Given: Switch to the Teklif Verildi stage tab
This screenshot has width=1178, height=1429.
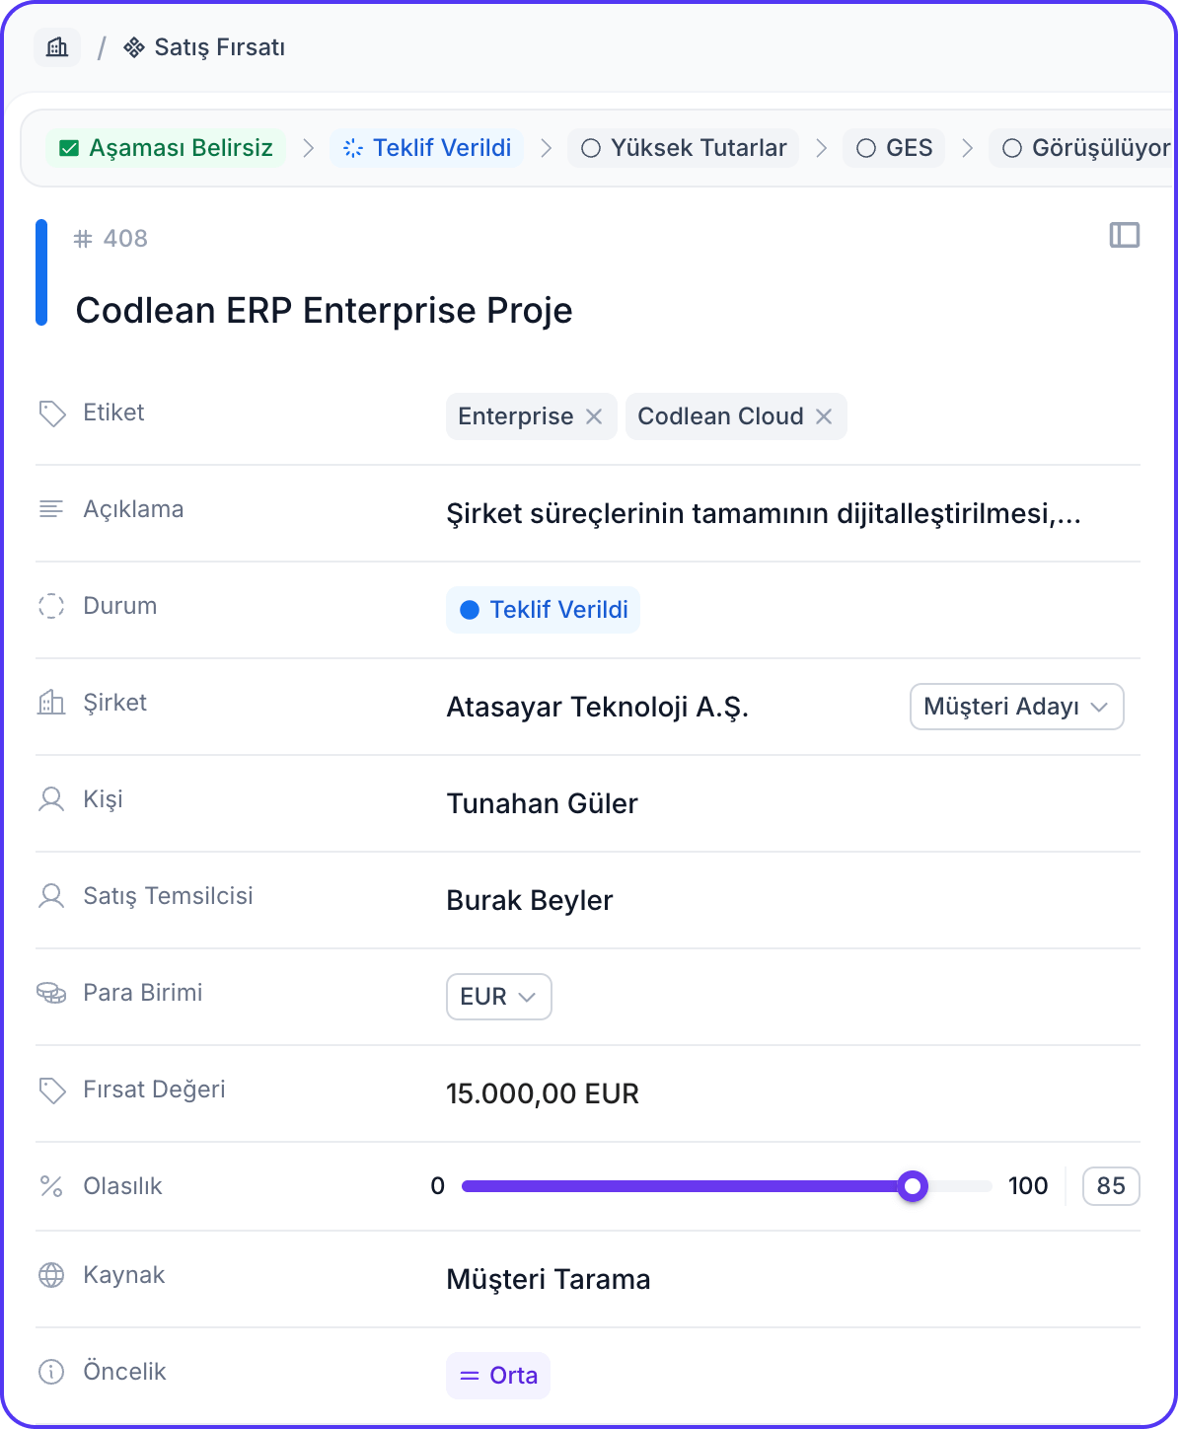Looking at the screenshot, I should (427, 148).
